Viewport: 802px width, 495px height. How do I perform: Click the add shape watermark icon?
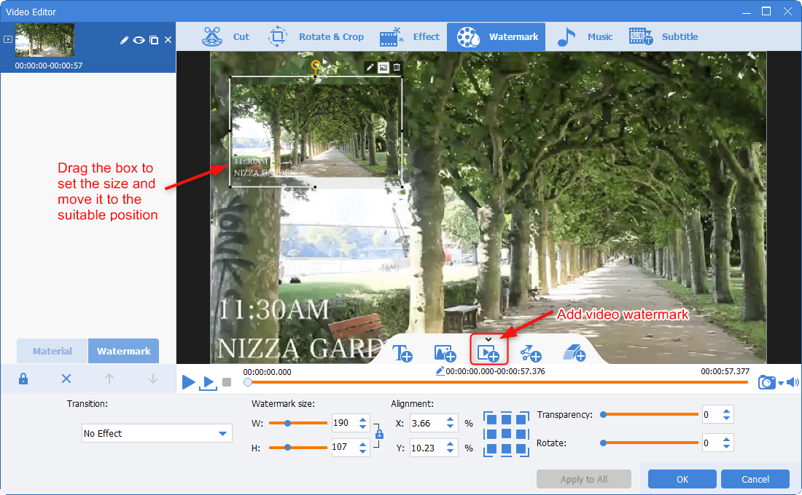[531, 353]
